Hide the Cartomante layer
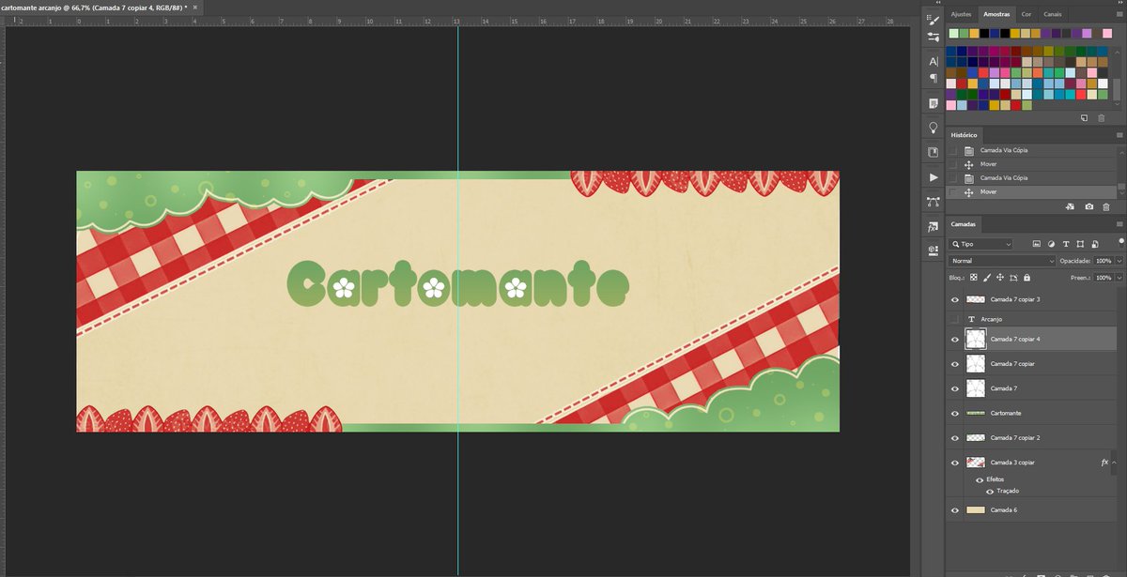Viewport: 1127px width, 577px height. click(955, 413)
